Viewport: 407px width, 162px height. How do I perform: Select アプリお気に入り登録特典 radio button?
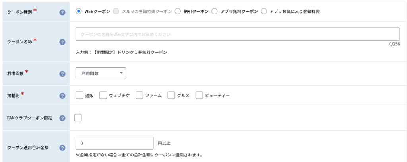264,11
